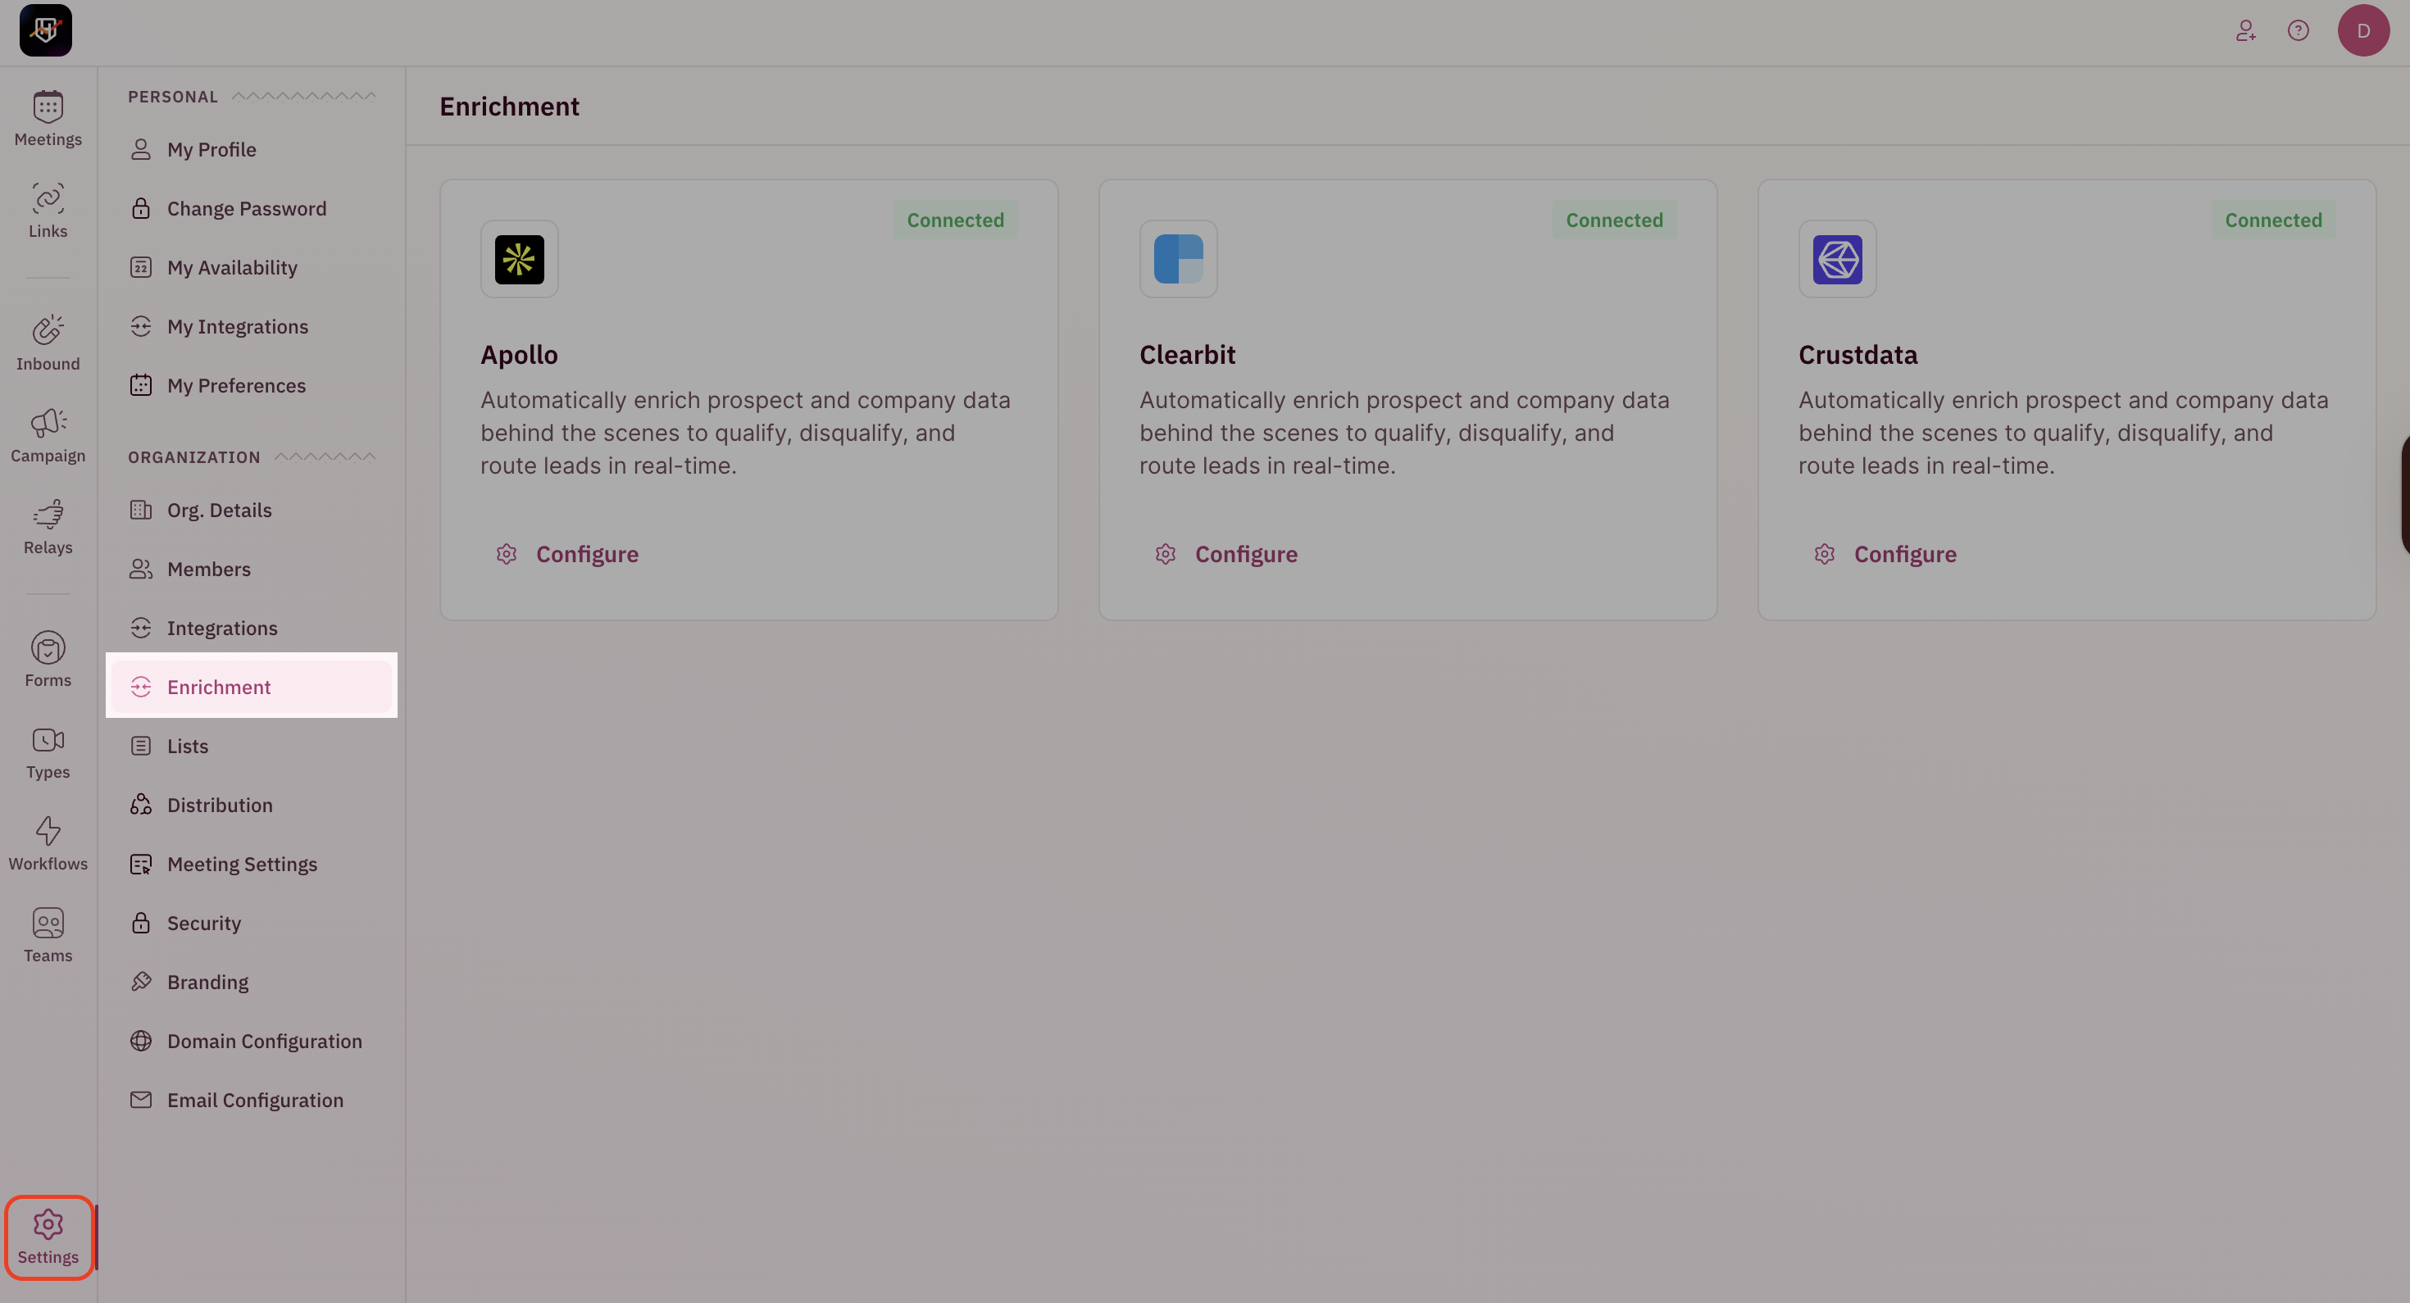Viewport: 2410px width, 1303px height.
Task: Click Connected badge on Crustdata card
Action: point(2273,220)
